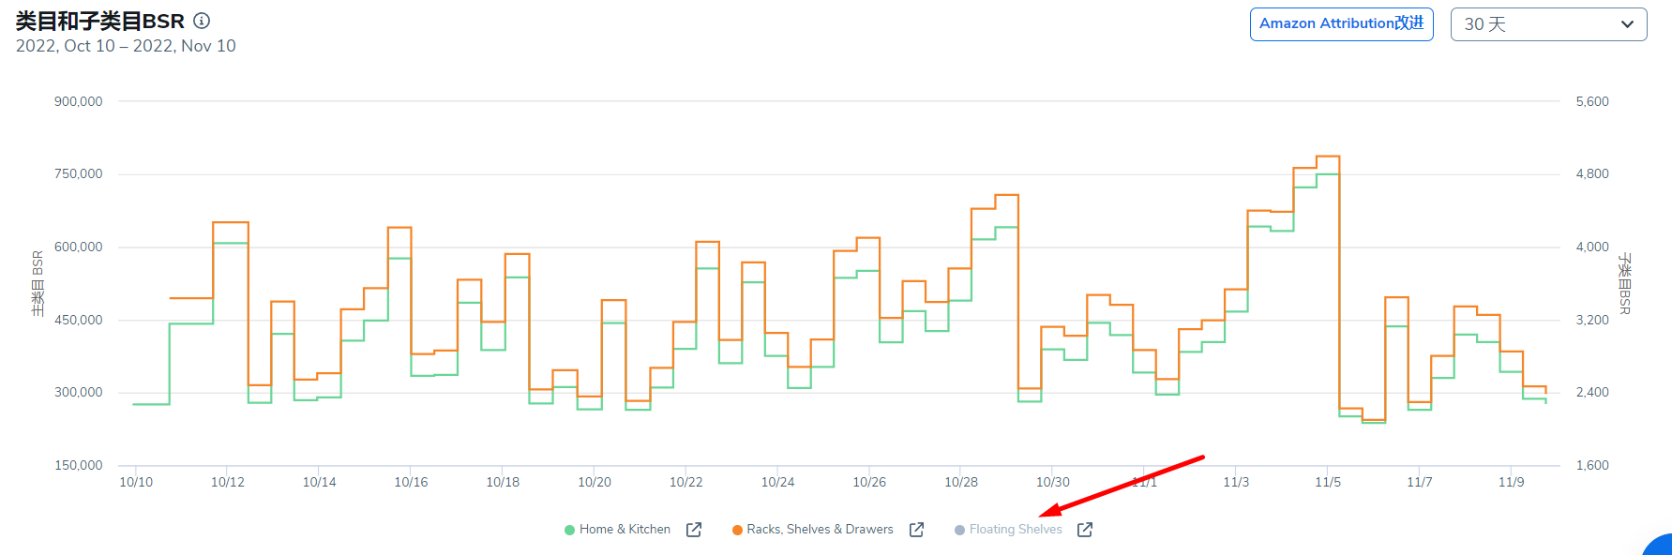Select the 11/5 date on the x-axis

(1328, 482)
